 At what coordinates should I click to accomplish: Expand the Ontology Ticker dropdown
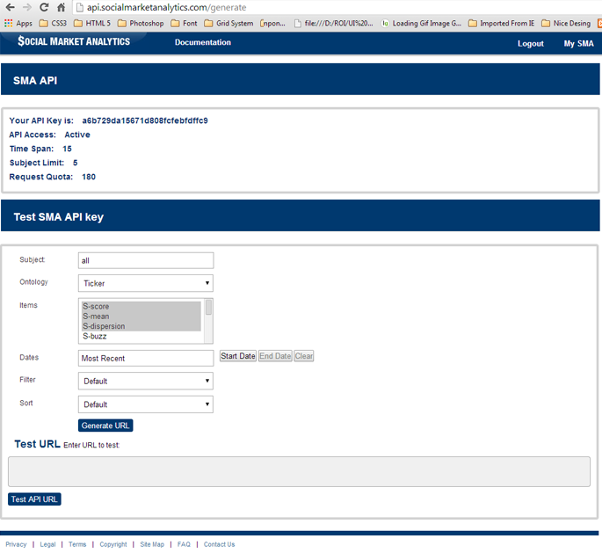(146, 283)
